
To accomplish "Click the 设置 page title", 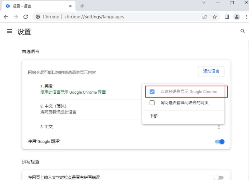I will (x=24, y=32).
